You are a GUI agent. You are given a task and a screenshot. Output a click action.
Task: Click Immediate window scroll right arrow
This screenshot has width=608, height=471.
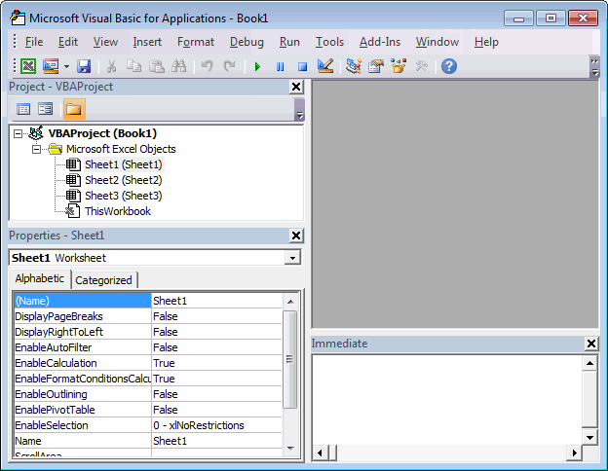pos(574,453)
